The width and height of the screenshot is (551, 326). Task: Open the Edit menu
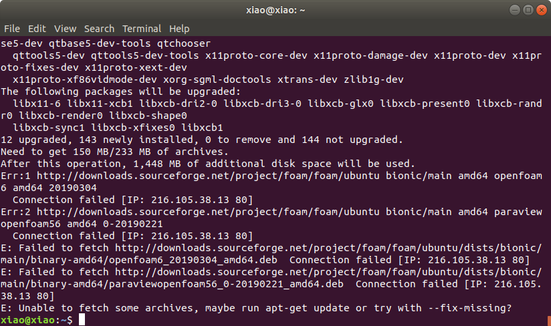[37, 29]
